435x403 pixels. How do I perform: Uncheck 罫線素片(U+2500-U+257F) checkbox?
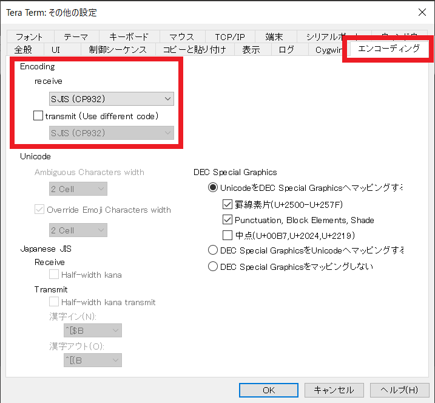tap(228, 204)
